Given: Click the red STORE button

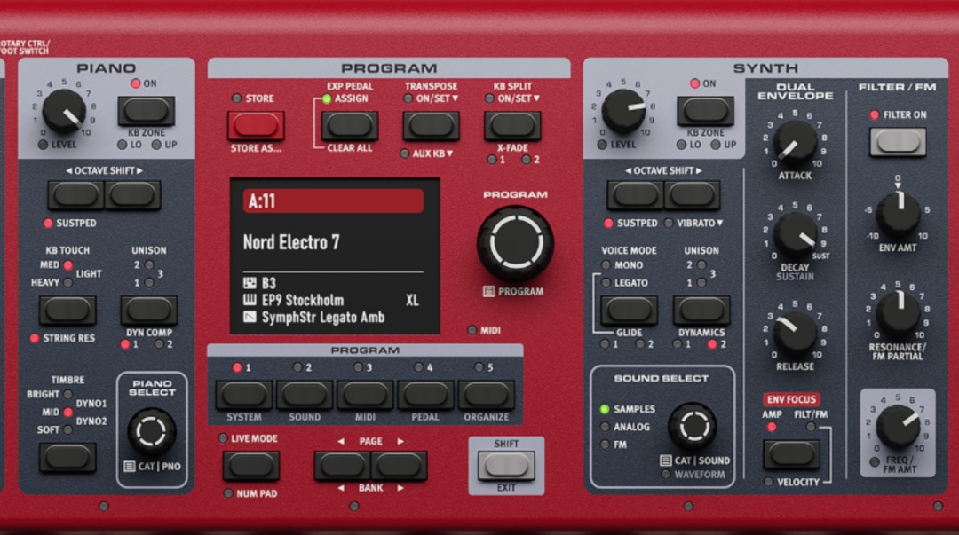Looking at the screenshot, I should (x=256, y=126).
